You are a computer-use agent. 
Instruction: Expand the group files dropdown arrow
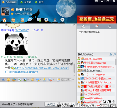click(17, 20)
